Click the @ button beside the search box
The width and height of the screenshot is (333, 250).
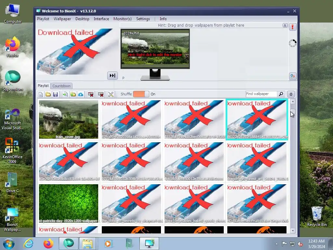[x=291, y=94]
